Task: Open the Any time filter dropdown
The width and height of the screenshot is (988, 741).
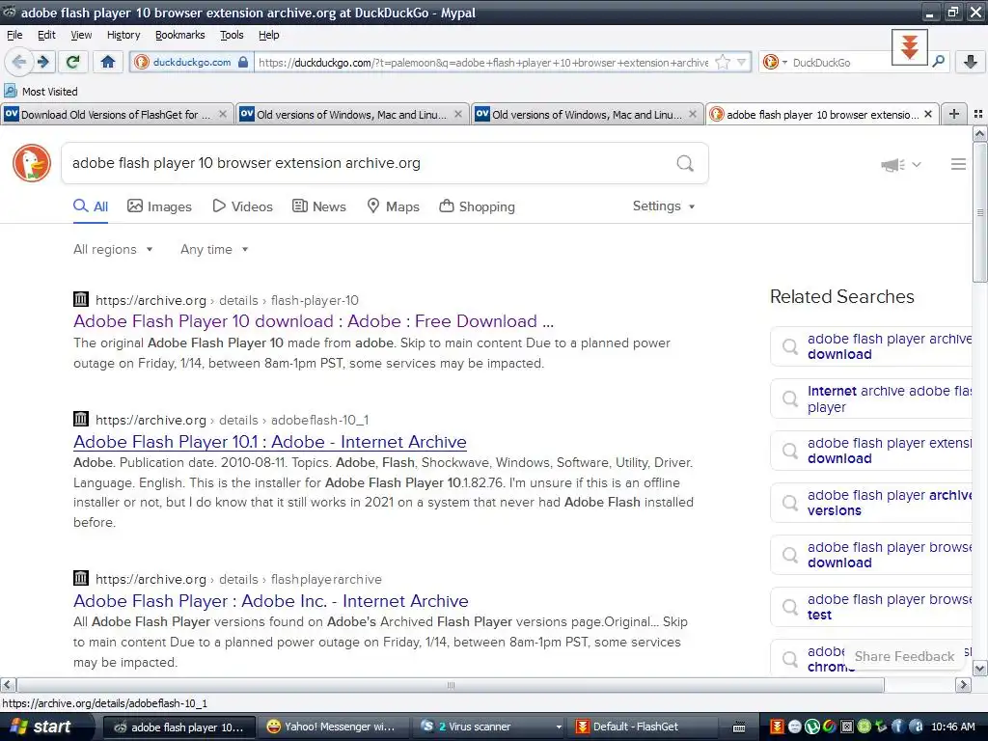Action: (x=214, y=250)
